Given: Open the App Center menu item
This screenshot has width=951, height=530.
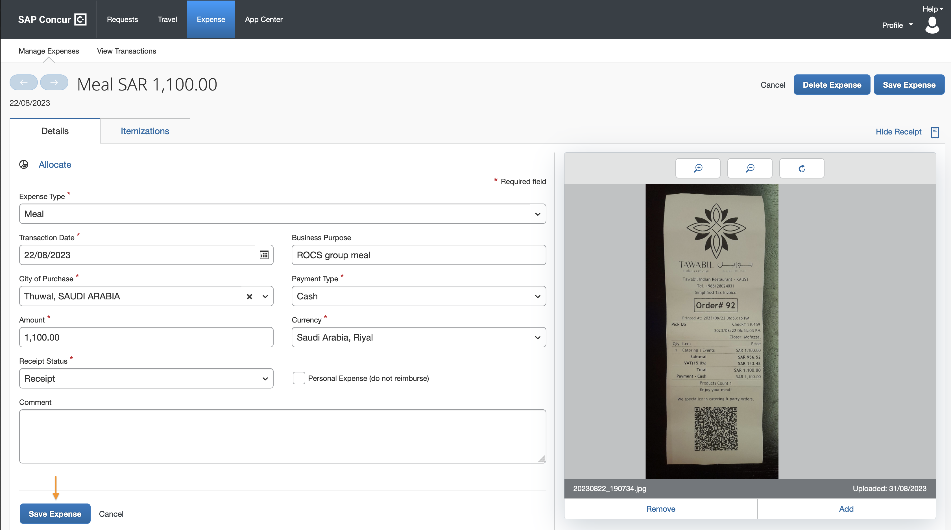Looking at the screenshot, I should coord(263,19).
